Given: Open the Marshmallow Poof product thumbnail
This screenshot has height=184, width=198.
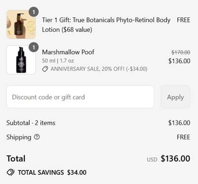Looking at the screenshot, I should [x=21, y=60].
